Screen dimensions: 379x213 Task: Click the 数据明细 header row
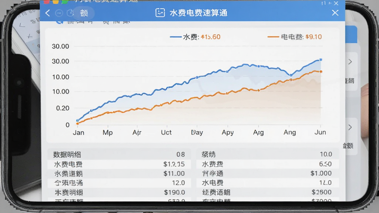[x=119, y=154]
